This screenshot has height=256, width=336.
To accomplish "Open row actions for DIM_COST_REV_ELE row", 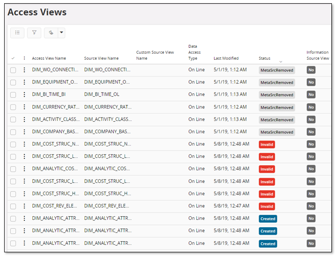I will (25, 206).
